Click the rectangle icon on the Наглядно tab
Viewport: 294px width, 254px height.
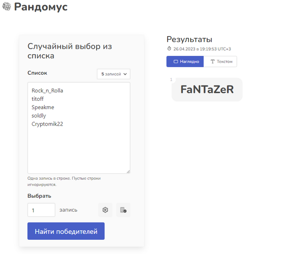click(x=176, y=61)
